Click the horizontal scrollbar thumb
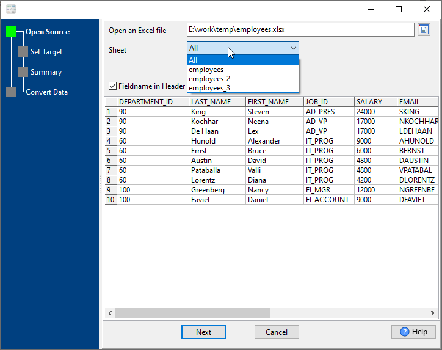Image resolution: width=442 pixels, height=350 pixels. coord(192,313)
